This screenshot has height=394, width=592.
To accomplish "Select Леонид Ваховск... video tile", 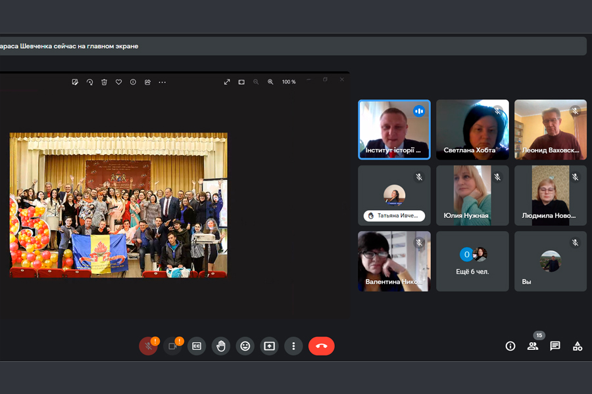I will 551,130.
